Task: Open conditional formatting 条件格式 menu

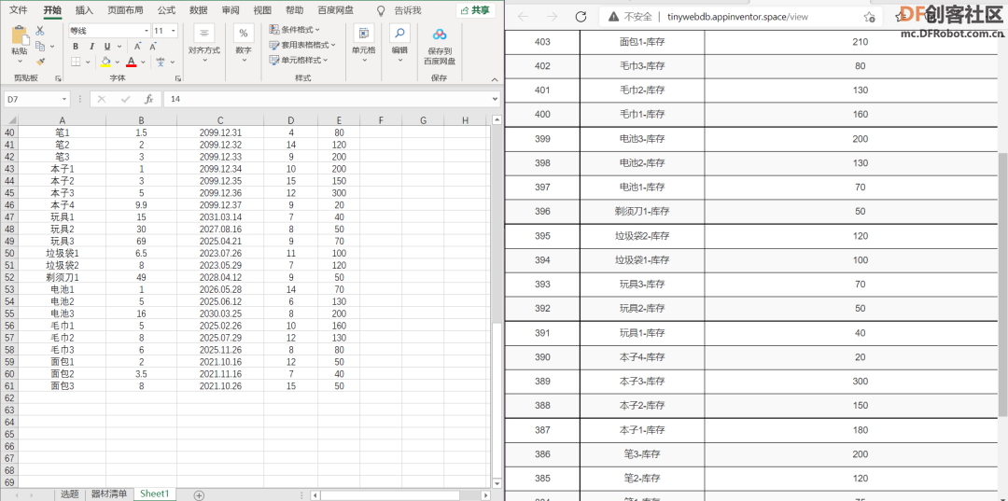Action: [x=294, y=30]
